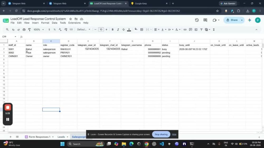This screenshot has height=148, width=264.
Task: Toggle strikethrough formatting
Action: coord(123,29)
